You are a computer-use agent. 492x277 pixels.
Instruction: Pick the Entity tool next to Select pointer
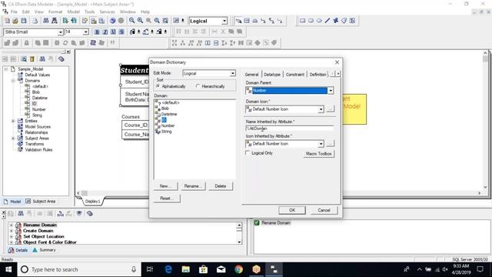tap(247, 21)
